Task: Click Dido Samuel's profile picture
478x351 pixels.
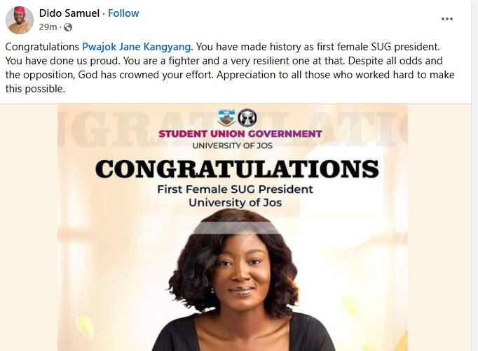Action: pyautogui.click(x=20, y=20)
